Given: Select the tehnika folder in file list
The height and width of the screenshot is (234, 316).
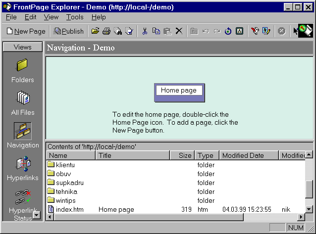Looking at the screenshot, I should click(x=66, y=191).
